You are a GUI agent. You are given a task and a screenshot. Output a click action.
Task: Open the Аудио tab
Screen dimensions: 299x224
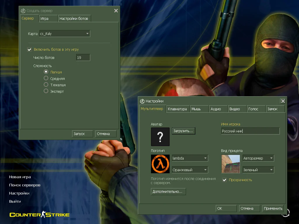click(218, 109)
